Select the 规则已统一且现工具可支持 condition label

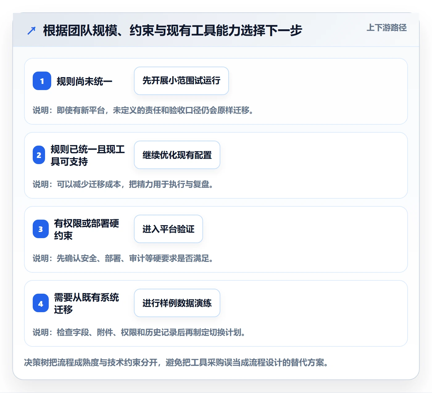(88, 155)
